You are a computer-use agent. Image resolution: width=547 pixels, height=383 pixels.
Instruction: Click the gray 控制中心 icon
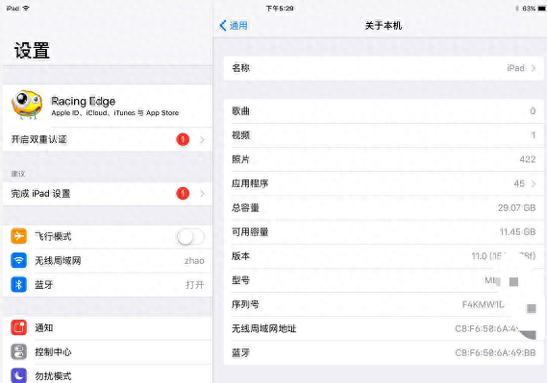coord(18,351)
